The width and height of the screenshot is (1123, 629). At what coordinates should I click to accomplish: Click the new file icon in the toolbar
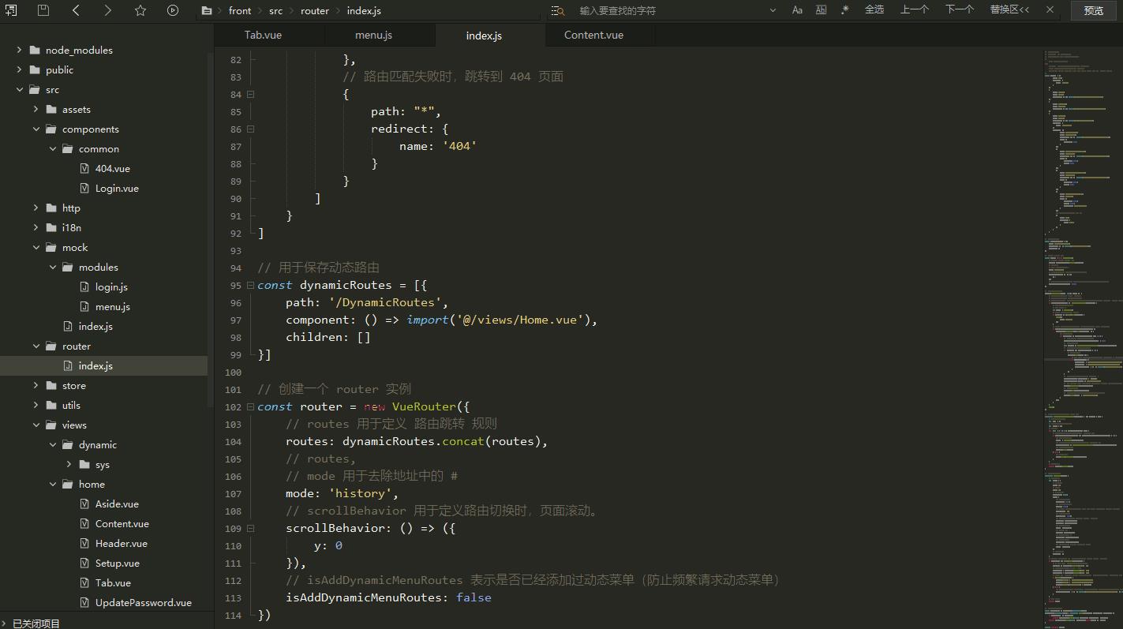click(11, 10)
